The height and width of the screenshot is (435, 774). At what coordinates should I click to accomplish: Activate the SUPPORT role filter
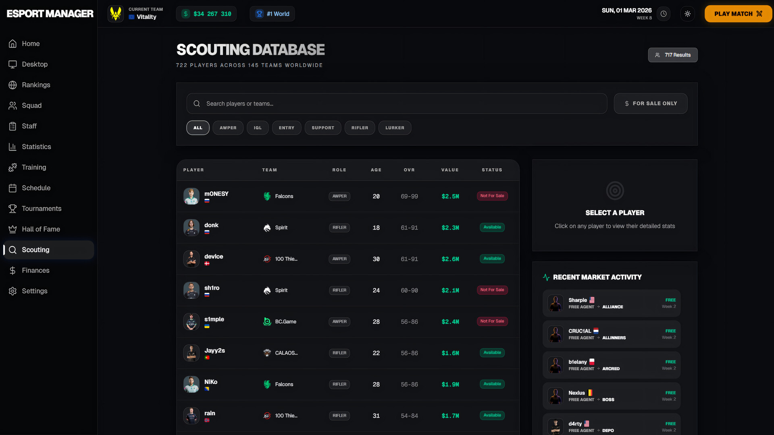click(323, 128)
